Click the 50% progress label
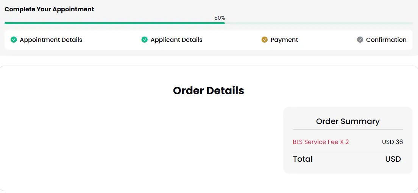Screen dimensions: 418x193 click(220, 18)
